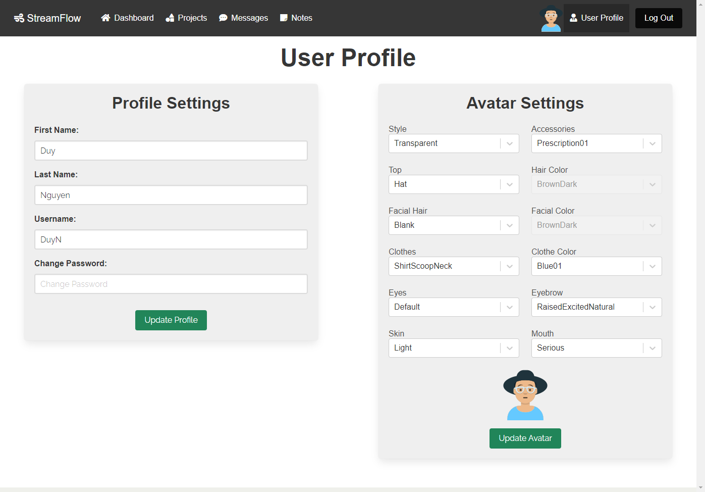Click the Change Password: label
This screenshot has width=705, height=492.
point(71,263)
